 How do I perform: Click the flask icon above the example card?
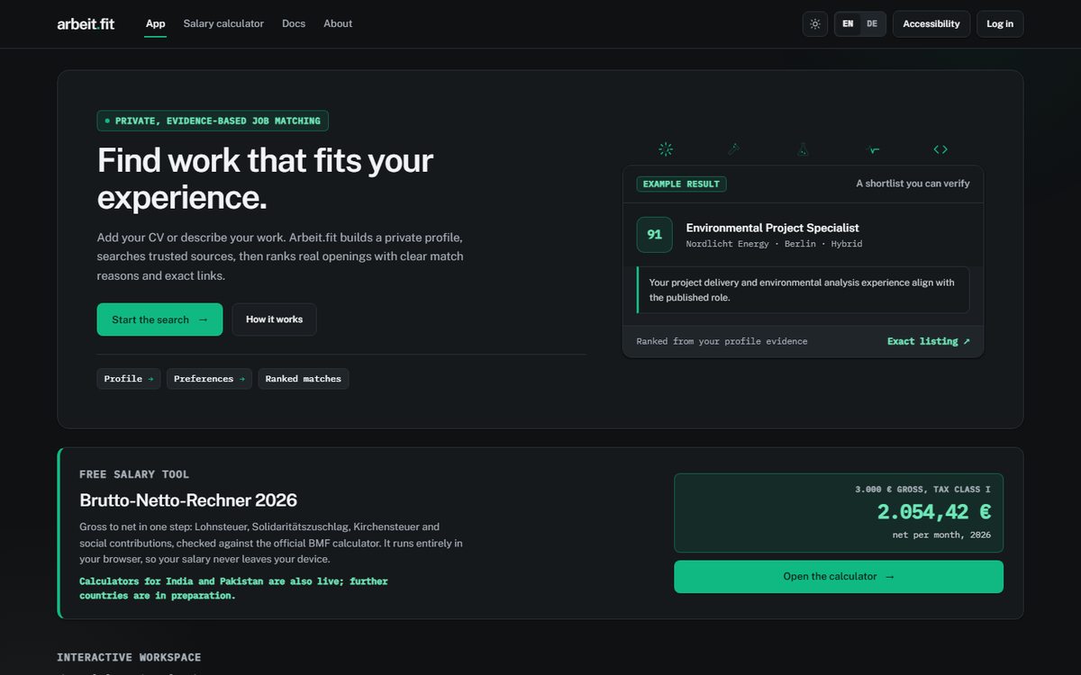(803, 149)
